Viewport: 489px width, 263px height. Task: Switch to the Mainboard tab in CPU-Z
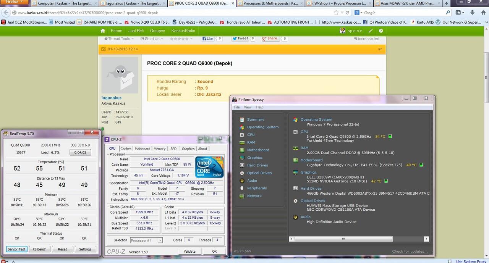[x=142, y=149]
